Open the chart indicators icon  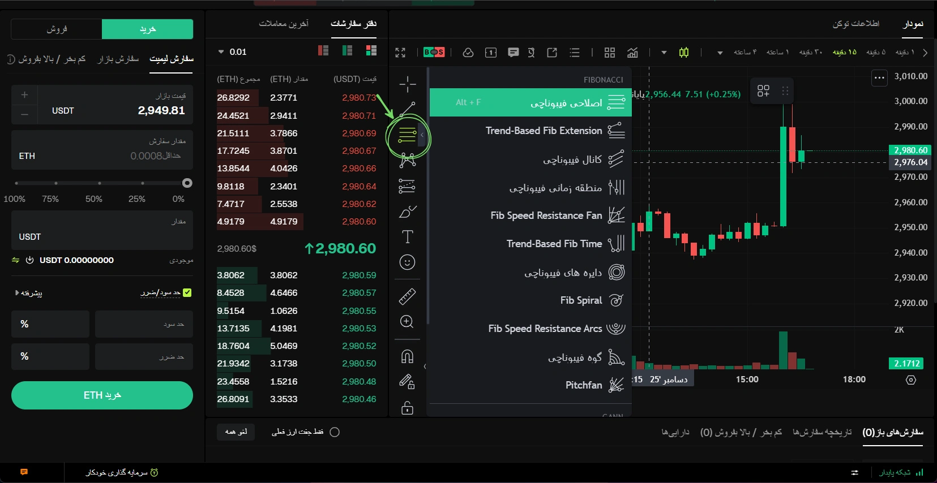tap(632, 53)
